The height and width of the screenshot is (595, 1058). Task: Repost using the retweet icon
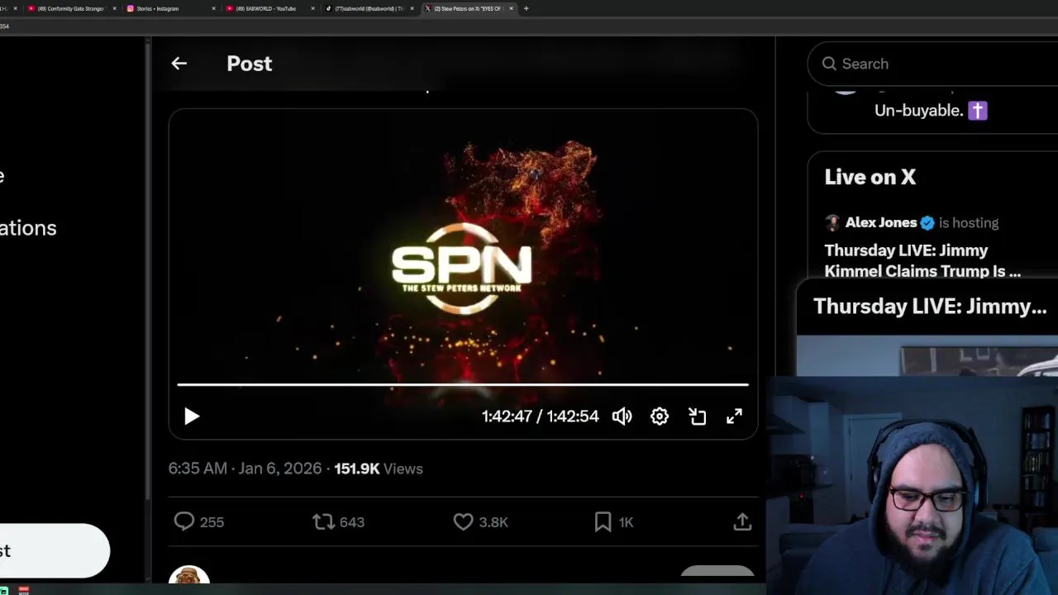[323, 521]
